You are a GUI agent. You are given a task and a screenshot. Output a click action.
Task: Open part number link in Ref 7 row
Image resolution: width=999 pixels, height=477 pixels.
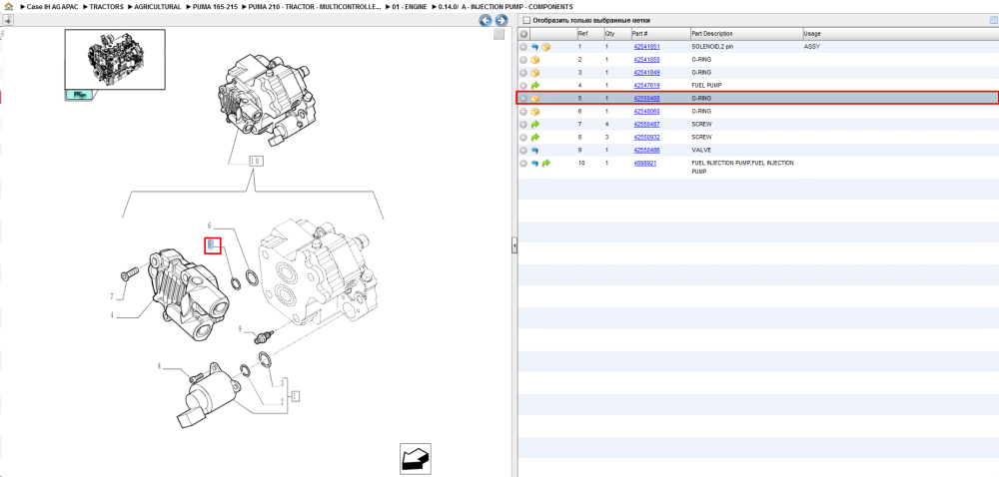(x=646, y=124)
